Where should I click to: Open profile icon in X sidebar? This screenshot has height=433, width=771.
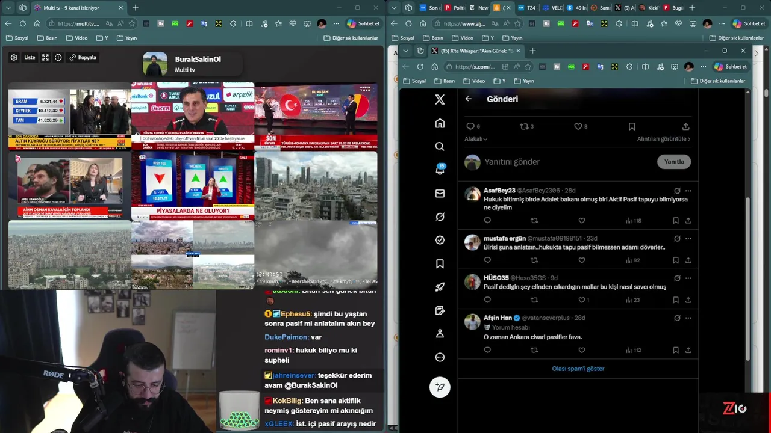pos(440,334)
